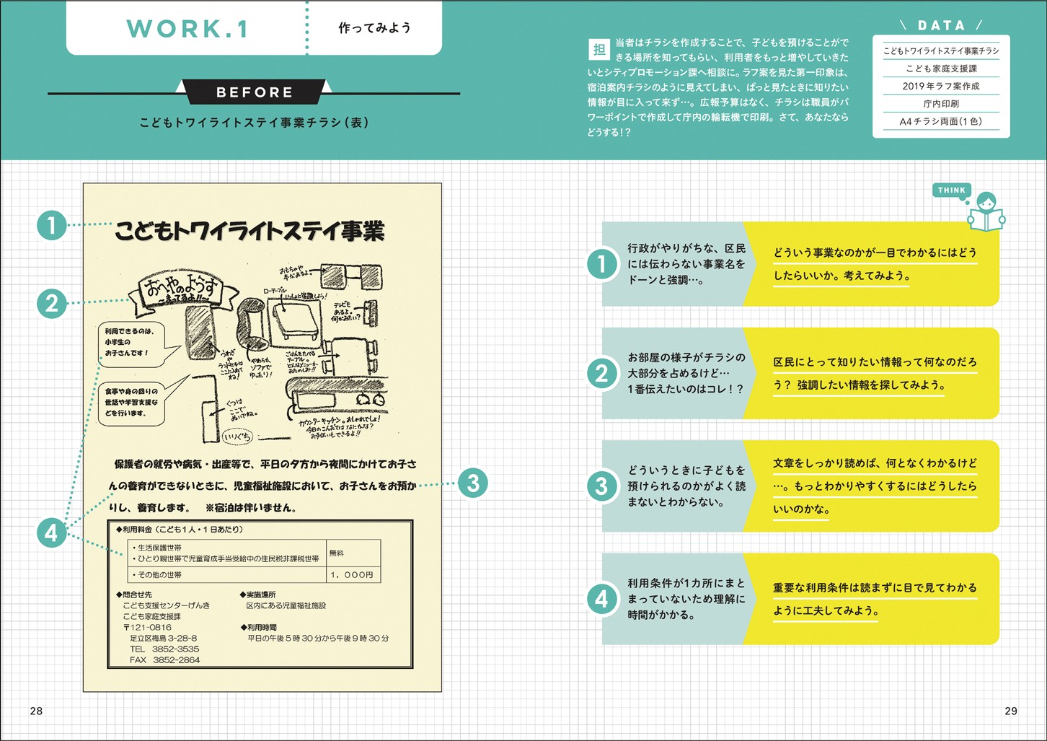Click the reading person THINK icon

tap(986, 212)
